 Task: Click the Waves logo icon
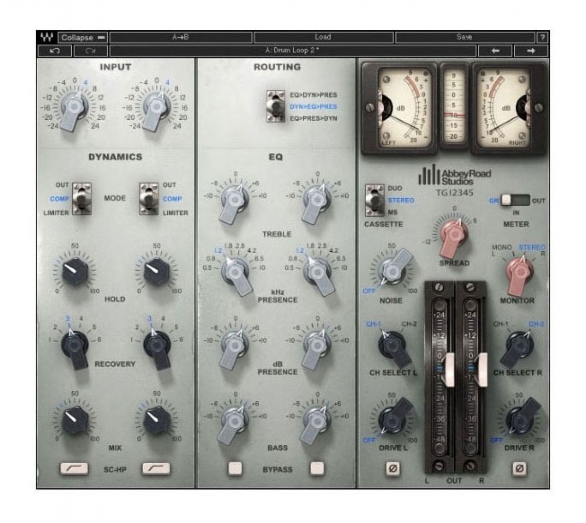pos(47,37)
